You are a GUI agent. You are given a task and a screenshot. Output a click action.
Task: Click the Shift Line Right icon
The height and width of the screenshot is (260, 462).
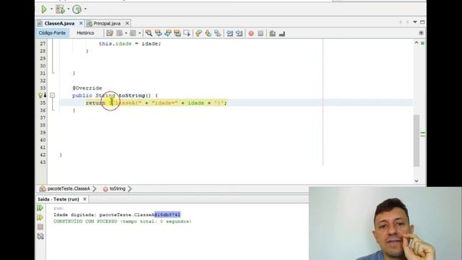(x=239, y=33)
